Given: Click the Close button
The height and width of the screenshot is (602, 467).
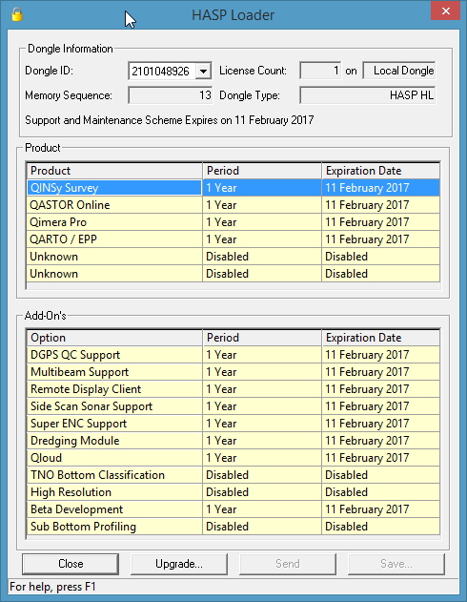Looking at the screenshot, I should 71,564.
